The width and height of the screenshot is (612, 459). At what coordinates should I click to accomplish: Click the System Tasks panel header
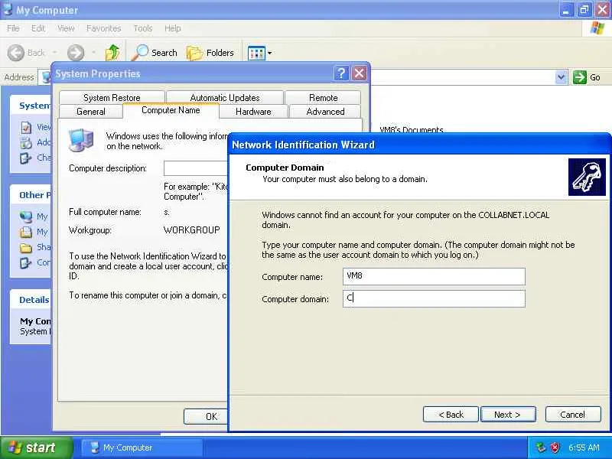31,105
